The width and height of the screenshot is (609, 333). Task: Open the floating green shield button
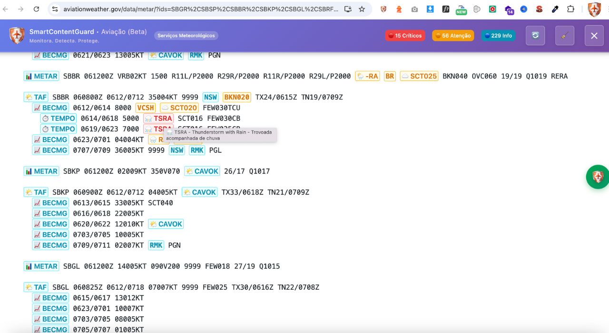click(598, 177)
